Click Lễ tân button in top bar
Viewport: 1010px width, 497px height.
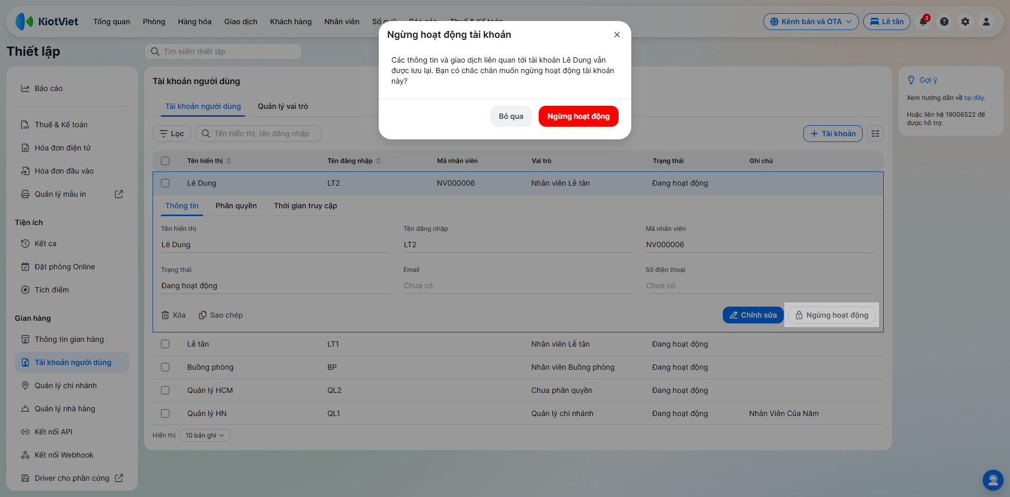click(887, 22)
